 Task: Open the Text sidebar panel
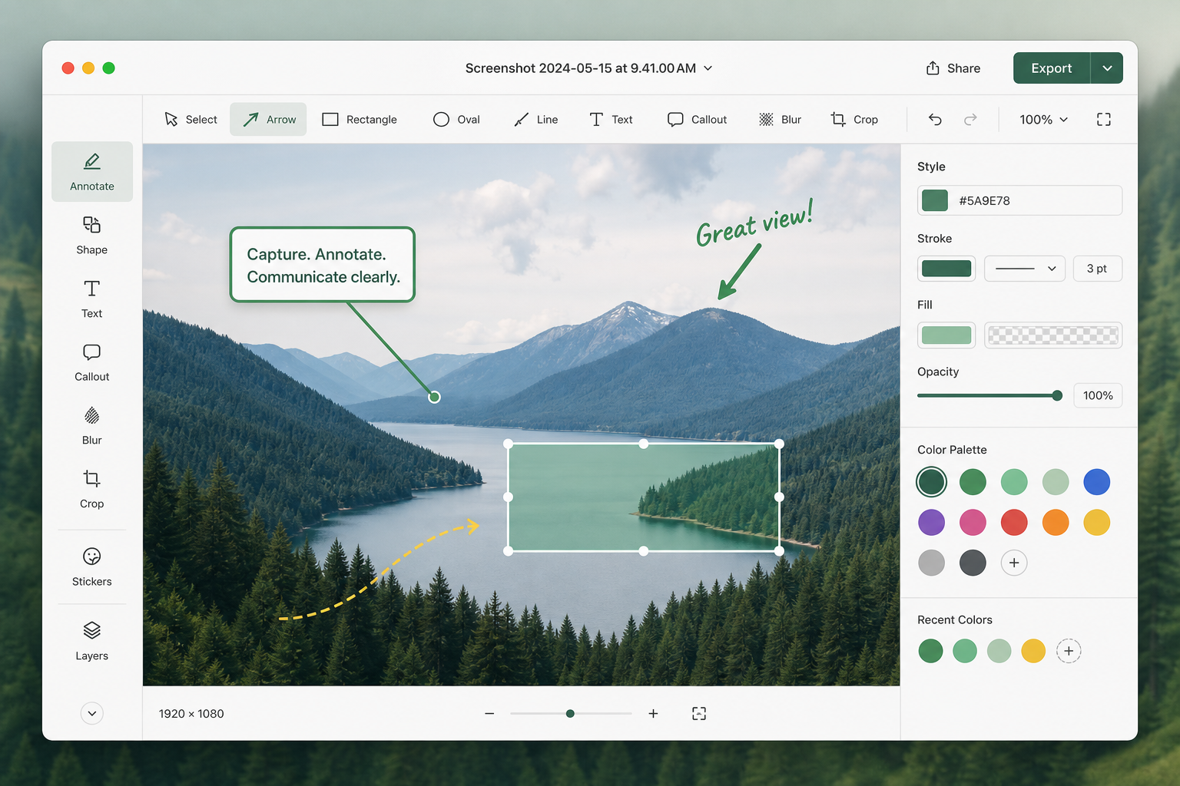(x=92, y=299)
